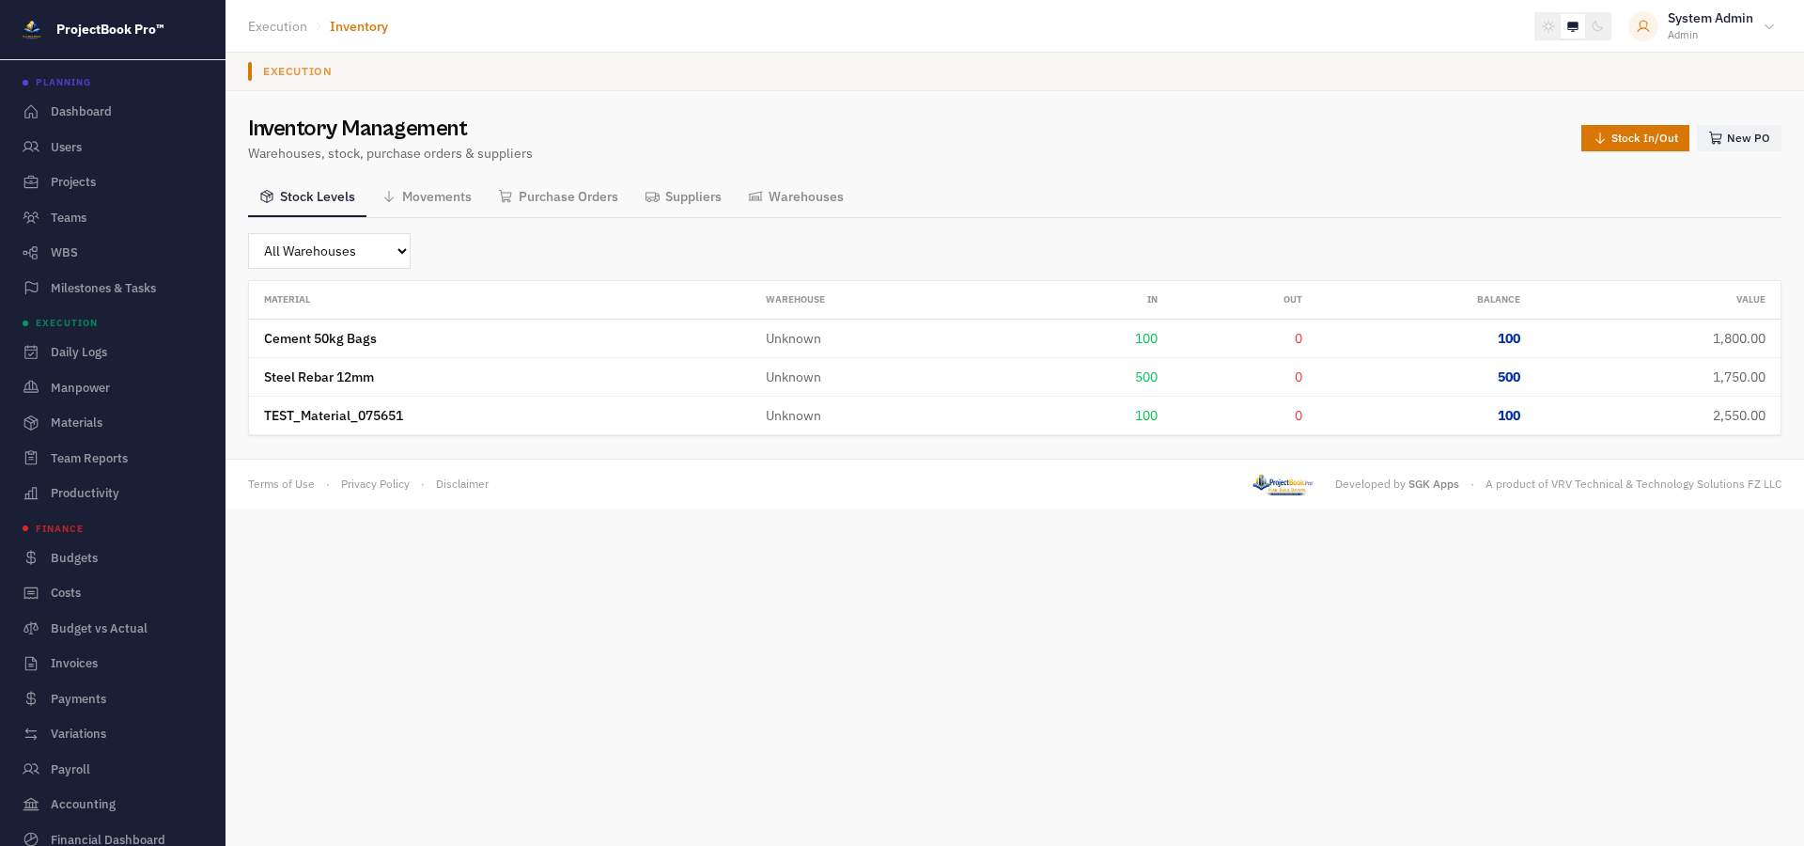
Task: Open Payments in the sidebar
Action: click(78, 699)
